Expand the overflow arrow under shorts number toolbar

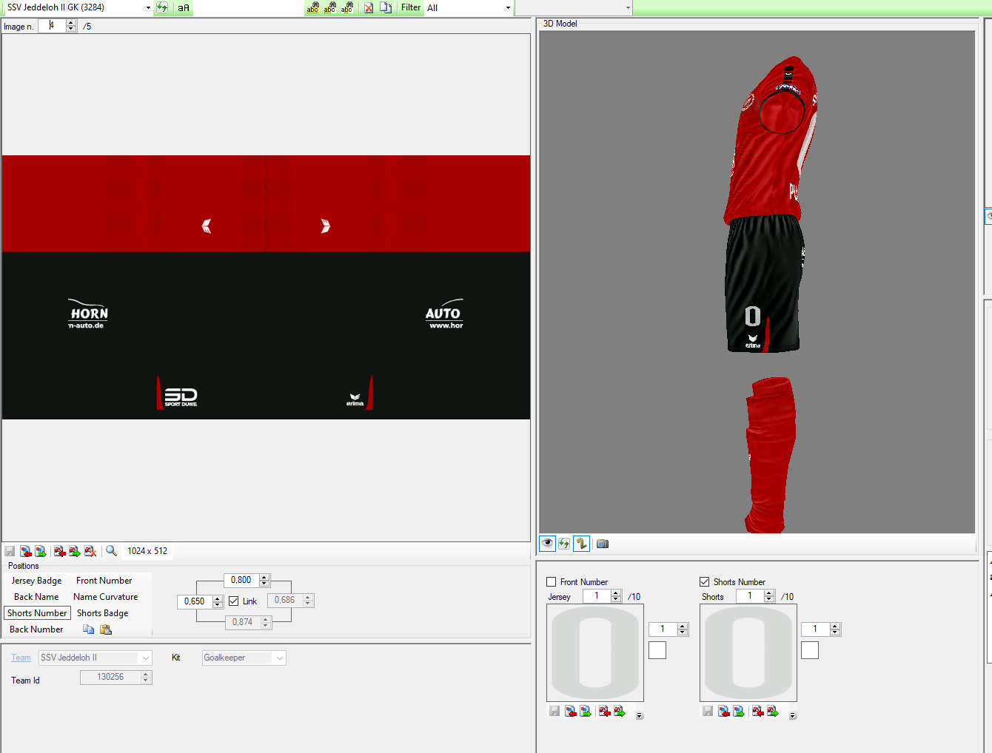pos(793,715)
